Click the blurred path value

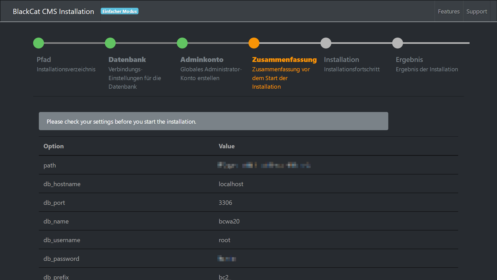click(264, 165)
